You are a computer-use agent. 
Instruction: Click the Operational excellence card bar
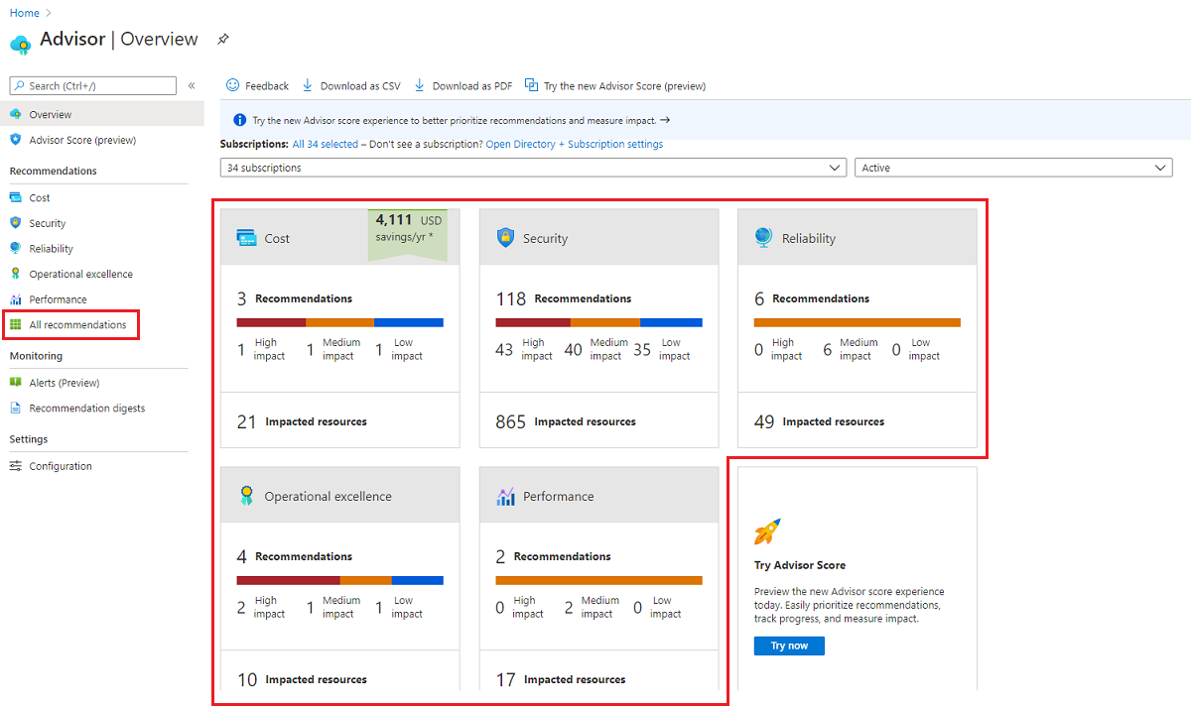coord(340,580)
